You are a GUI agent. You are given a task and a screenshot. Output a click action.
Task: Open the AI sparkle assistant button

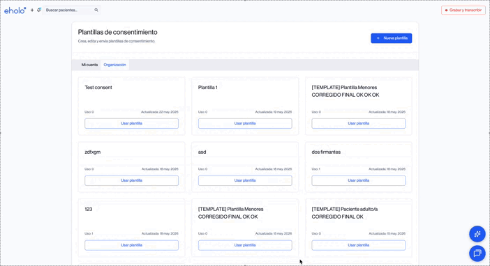tap(477, 234)
